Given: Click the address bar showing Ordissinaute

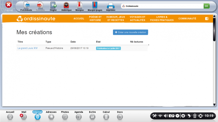Looking at the screenshot, I should 162,6.
